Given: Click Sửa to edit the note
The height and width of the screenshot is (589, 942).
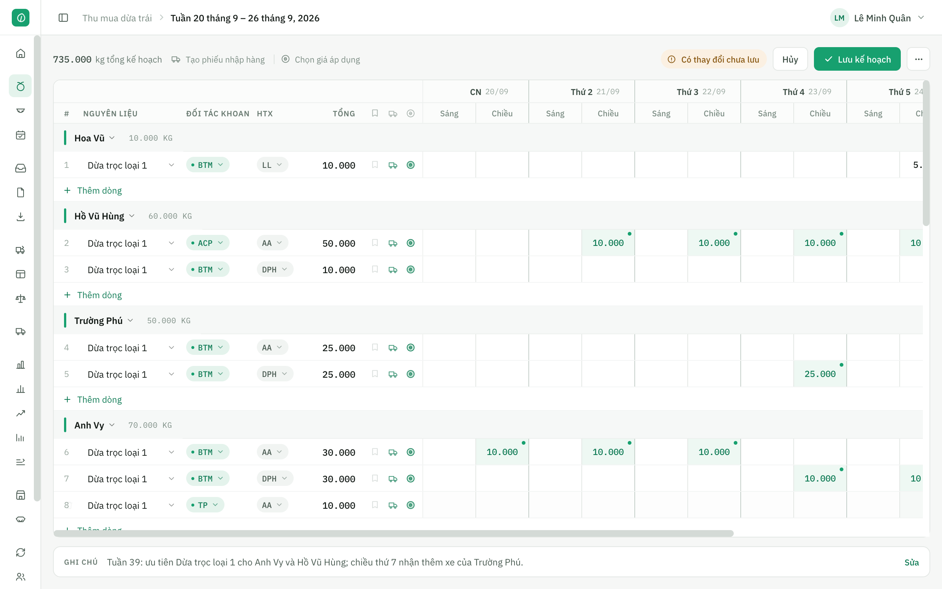Looking at the screenshot, I should tap(911, 562).
